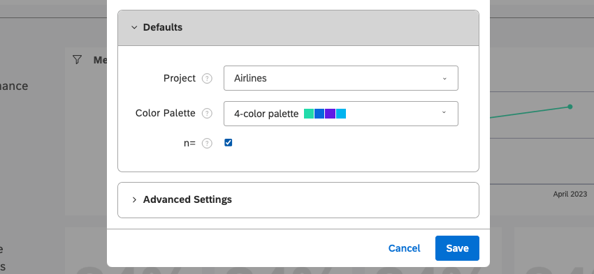Expand the Advanced Settings chevron
The width and height of the screenshot is (594, 274).
134,199
